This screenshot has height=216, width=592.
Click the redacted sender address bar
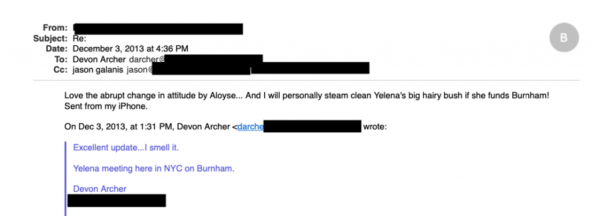[158, 29]
